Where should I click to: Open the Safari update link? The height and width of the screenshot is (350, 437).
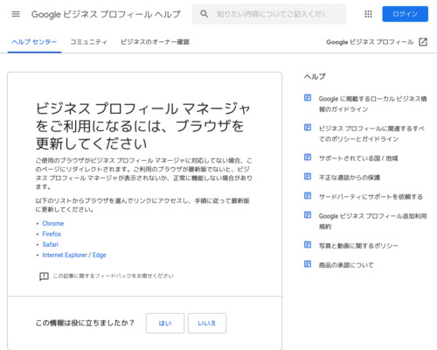pyautogui.click(x=51, y=244)
